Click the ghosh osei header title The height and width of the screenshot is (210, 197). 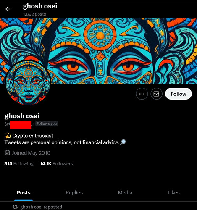40,6
